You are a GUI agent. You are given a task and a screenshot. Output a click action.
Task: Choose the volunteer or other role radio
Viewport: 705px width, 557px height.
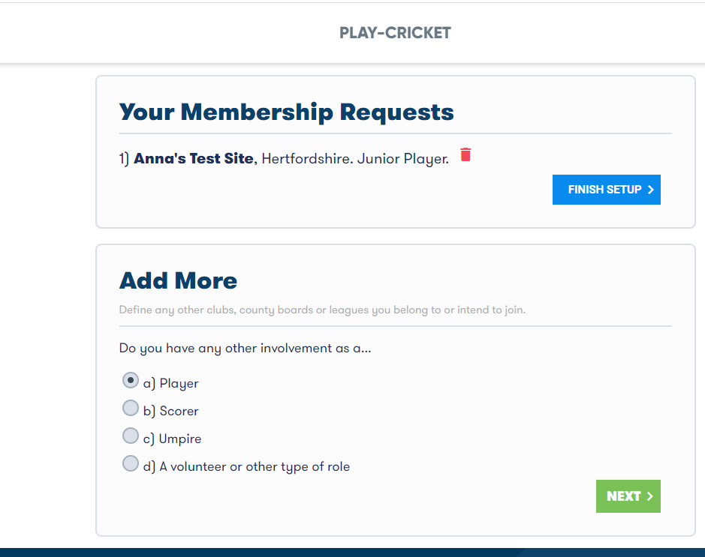pos(131,463)
